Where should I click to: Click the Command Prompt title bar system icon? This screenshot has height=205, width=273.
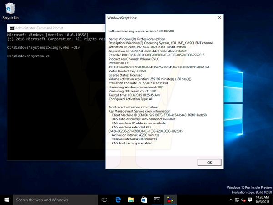coord(11,28)
